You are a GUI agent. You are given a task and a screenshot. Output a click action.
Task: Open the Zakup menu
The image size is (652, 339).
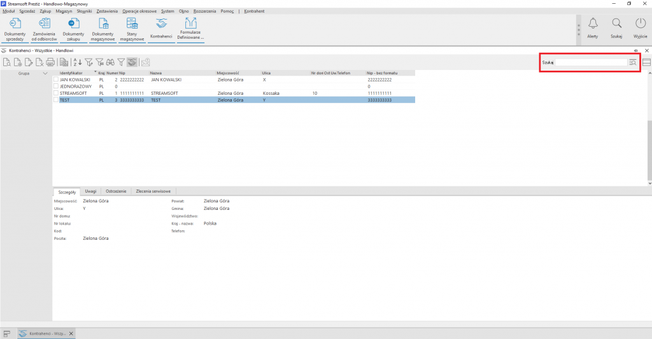[x=45, y=11]
